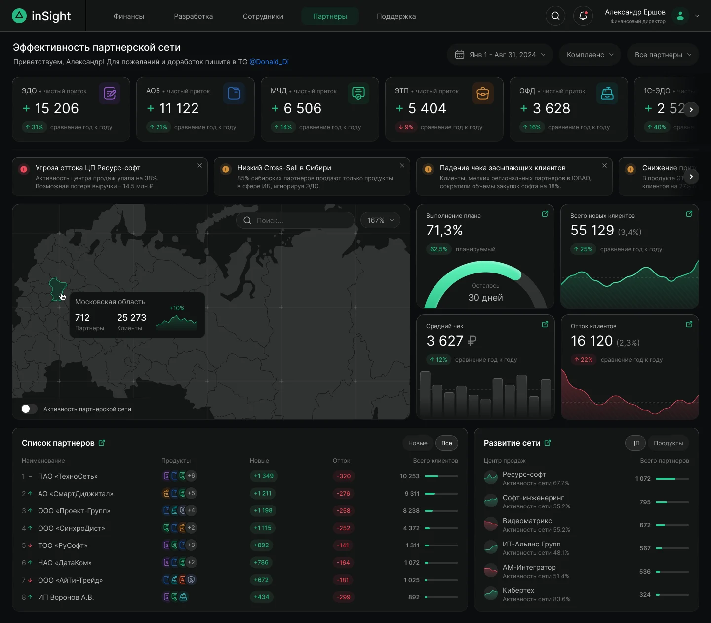Image resolution: width=711 pixels, height=623 pixels.
Task: Click the inSight logo icon
Action: click(19, 16)
